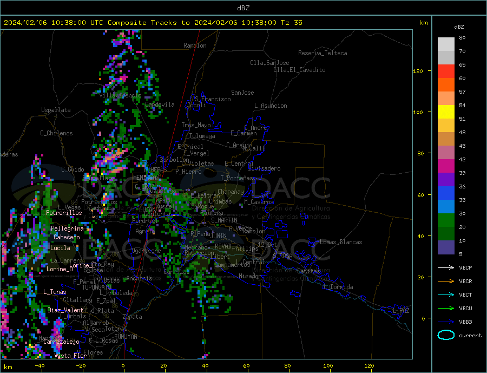The height and width of the screenshot is (373, 487).
Task: Click the Vista_Flor station label
Action: pos(70,356)
